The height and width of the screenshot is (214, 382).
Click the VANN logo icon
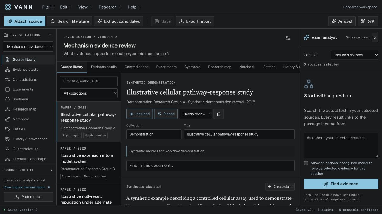click(x=8, y=7)
